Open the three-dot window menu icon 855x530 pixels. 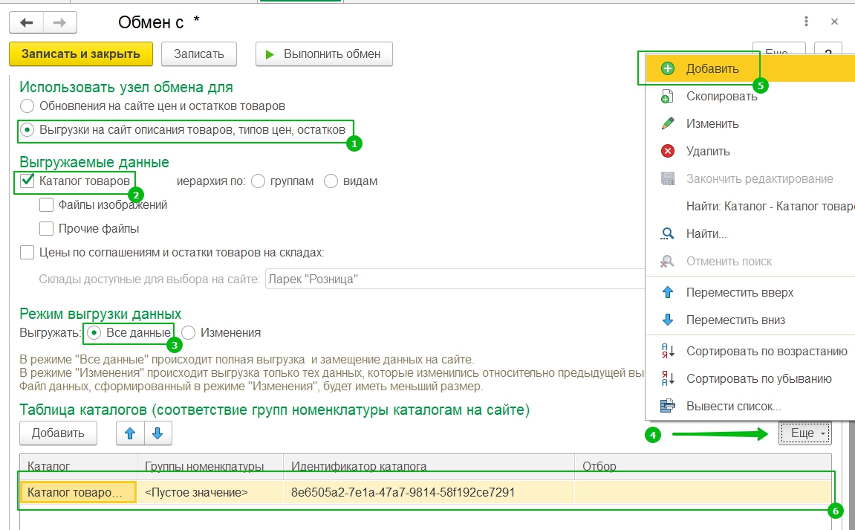pos(807,22)
